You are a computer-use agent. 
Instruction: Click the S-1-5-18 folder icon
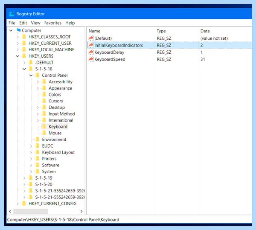pos(31,69)
